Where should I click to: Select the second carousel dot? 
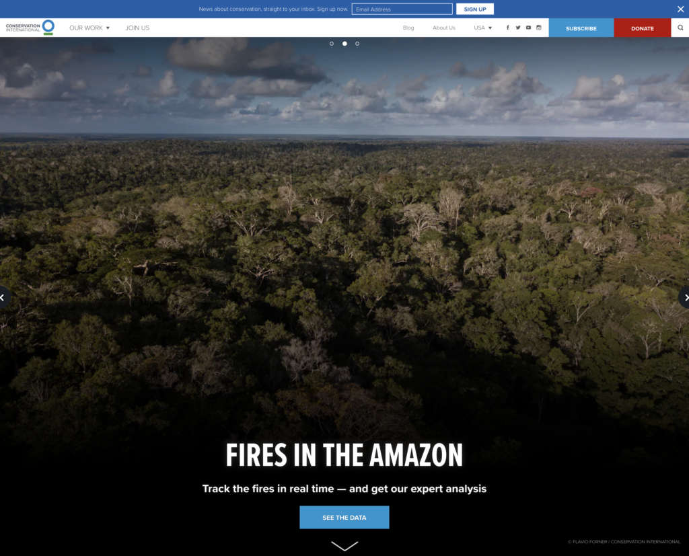click(x=344, y=44)
